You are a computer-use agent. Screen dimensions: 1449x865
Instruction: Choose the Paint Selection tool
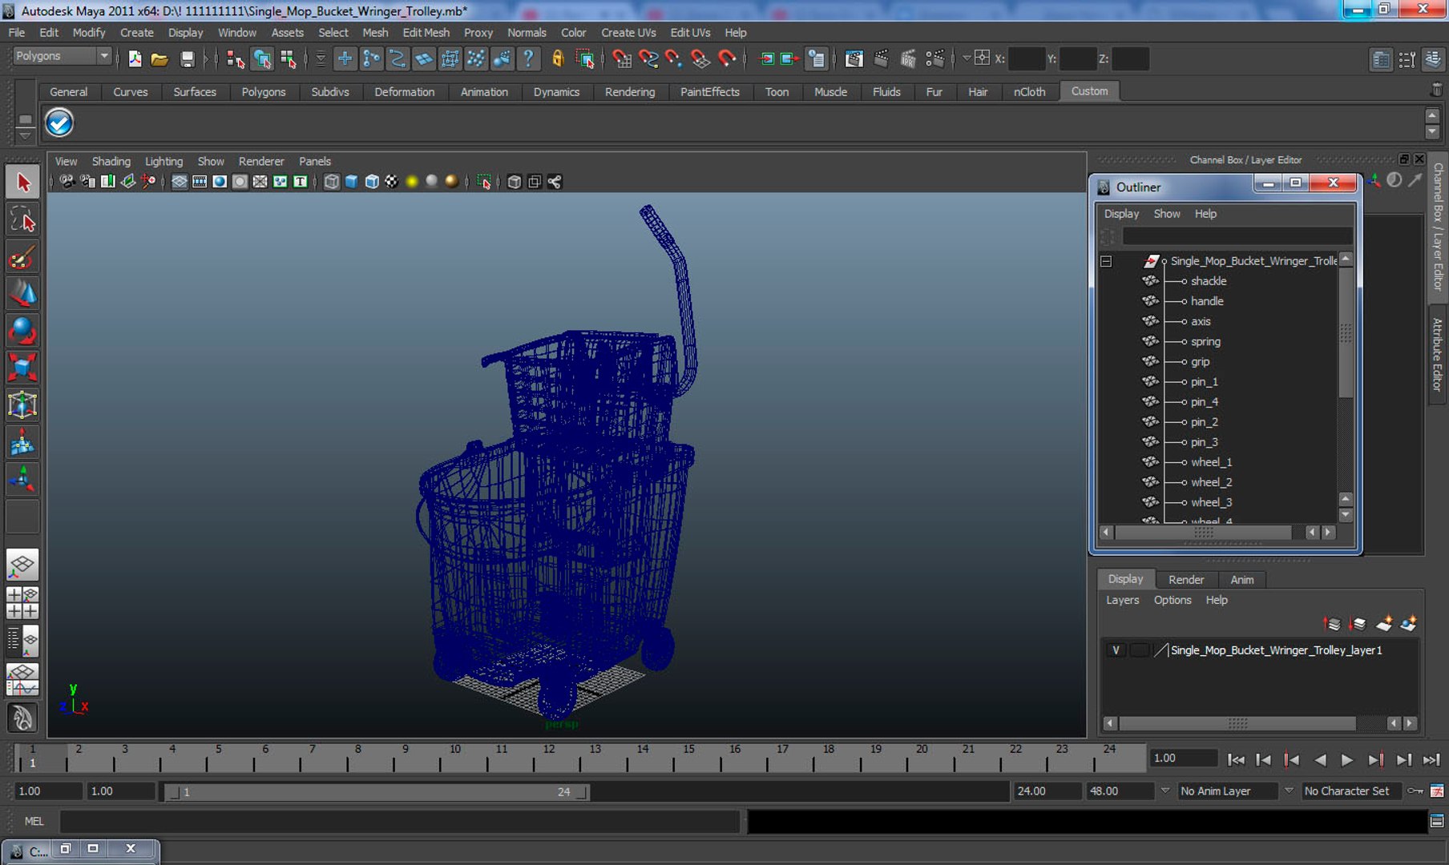coord(22,256)
